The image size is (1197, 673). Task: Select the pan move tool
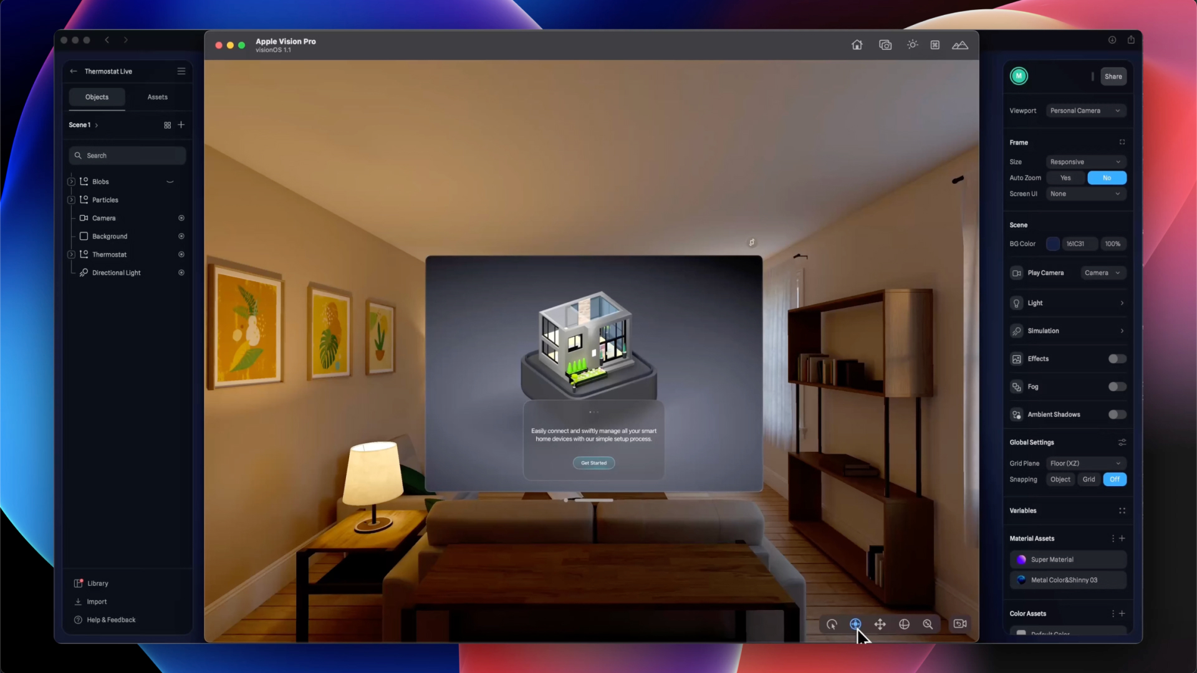(x=880, y=624)
